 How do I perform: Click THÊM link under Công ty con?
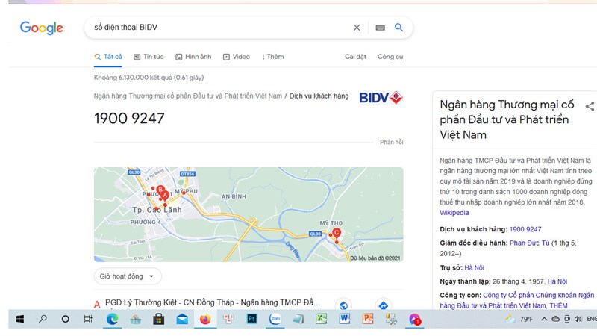pyautogui.click(x=558, y=305)
